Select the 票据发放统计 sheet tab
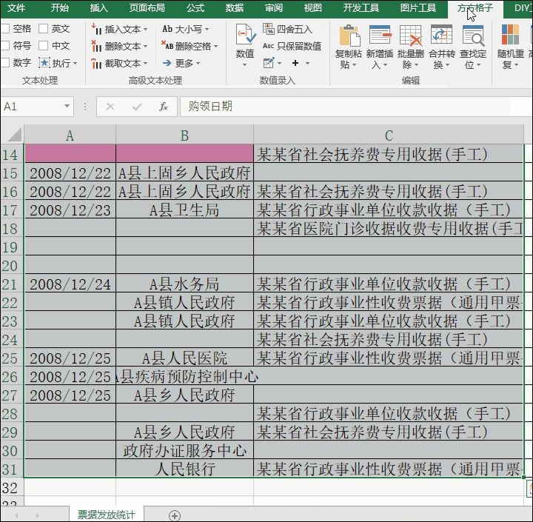The image size is (533, 522). [x=107, y=515]
